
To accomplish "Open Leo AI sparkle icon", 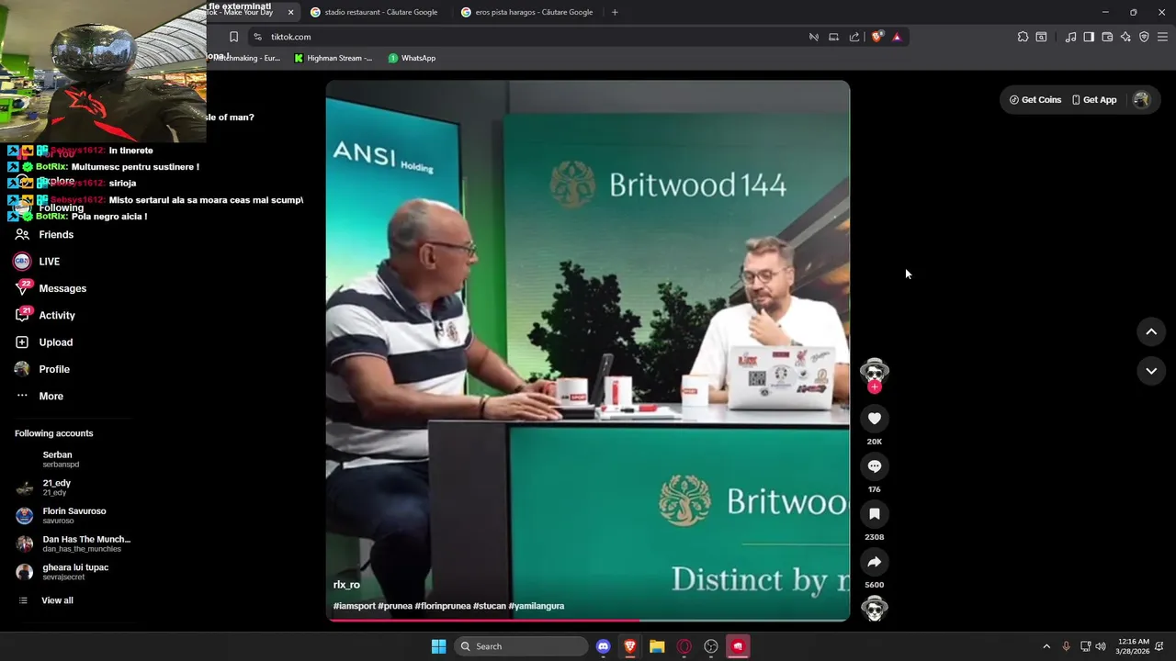I will pyautogui.click(x=1125, y=37).
